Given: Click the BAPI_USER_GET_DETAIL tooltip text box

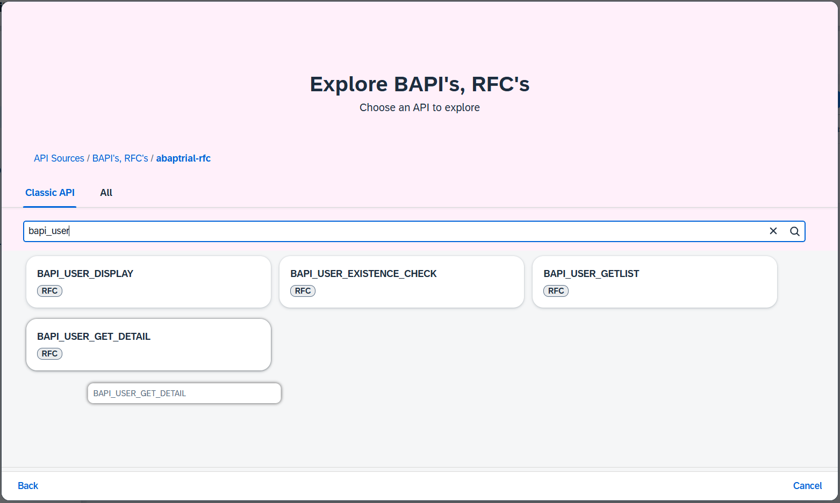Looking at the screenshot, I should (x=184, y=393).
